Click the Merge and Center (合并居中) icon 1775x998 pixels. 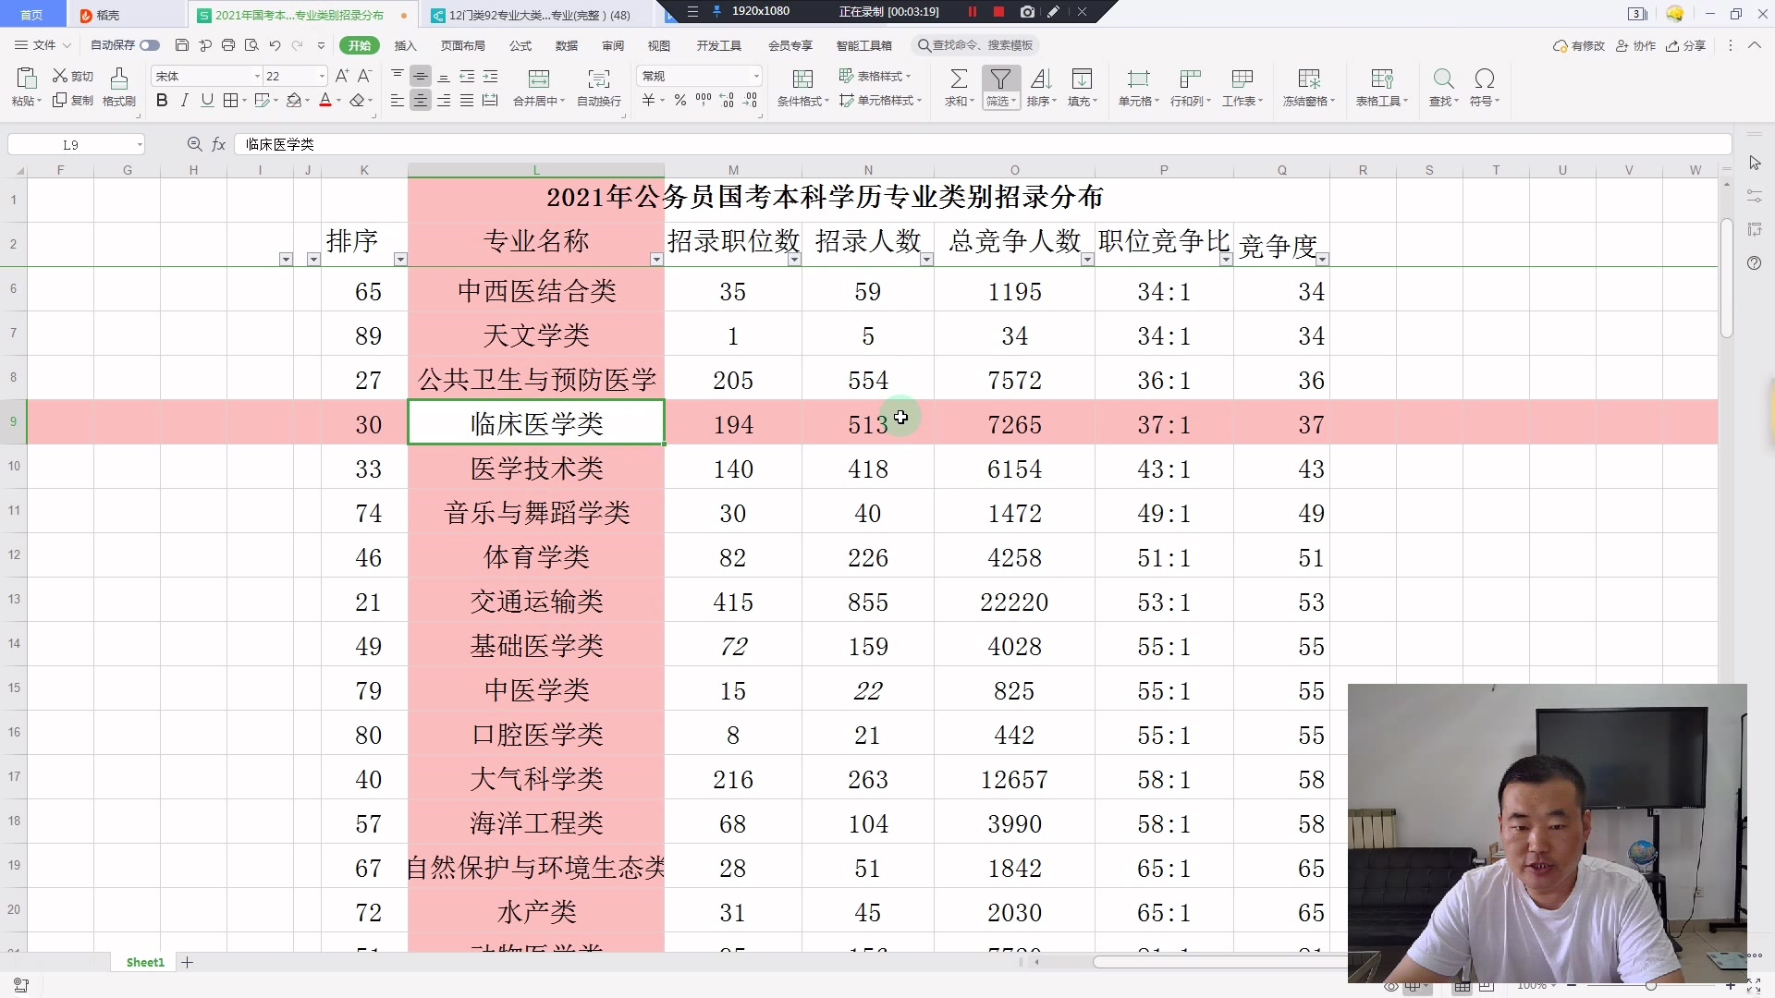click(x=539, y=79)
